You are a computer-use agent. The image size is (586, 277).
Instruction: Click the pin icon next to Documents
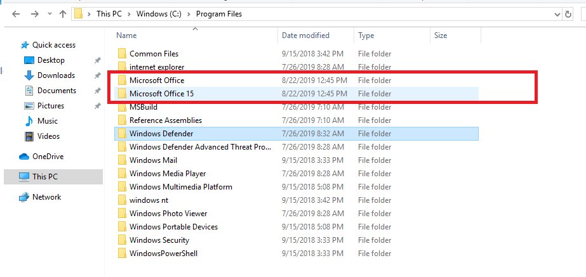tap(97, 91)
